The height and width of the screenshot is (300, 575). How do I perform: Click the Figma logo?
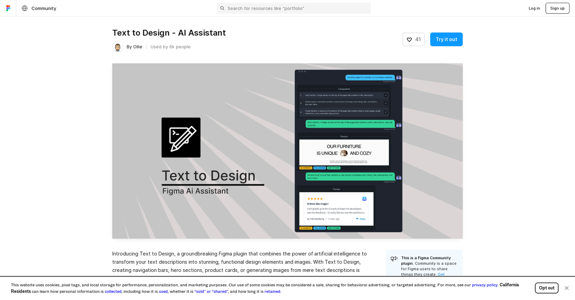pos(8,8)
